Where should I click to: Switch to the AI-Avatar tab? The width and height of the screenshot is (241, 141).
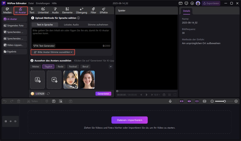click(x=20, y=11)
